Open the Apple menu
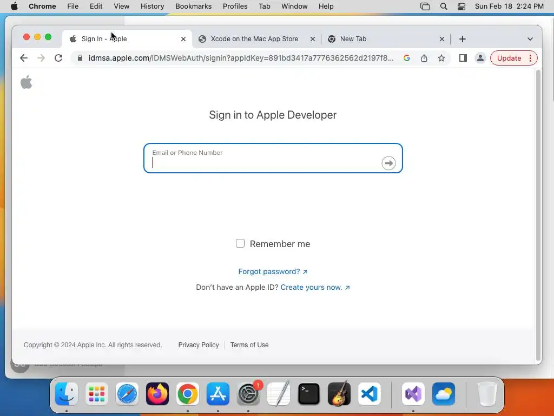554x416 pixels. [x=14, y=6]
